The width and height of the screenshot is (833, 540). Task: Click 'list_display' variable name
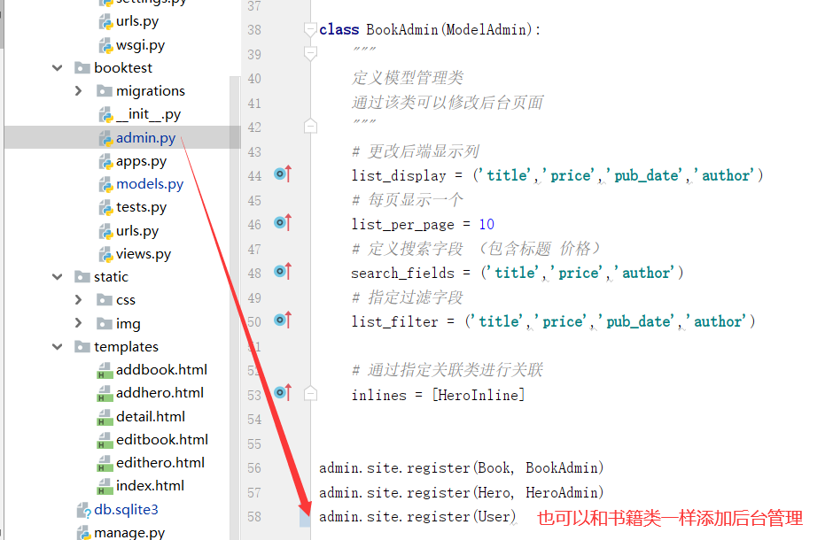[399, 175]
